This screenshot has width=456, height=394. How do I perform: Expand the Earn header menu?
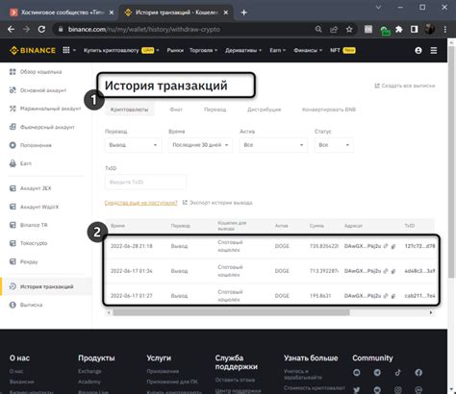pyautogui.click(x=278, y=50)
